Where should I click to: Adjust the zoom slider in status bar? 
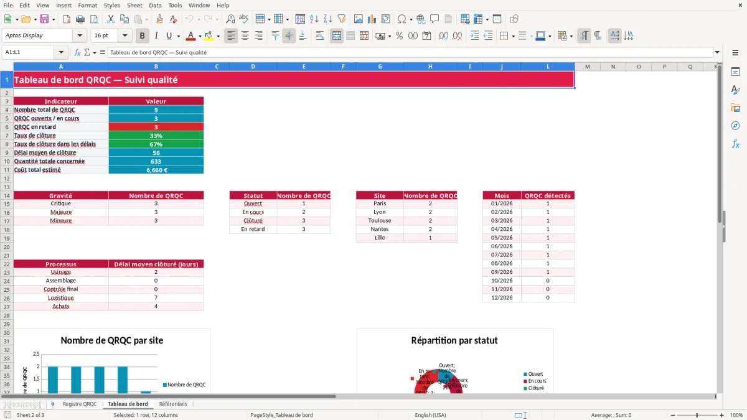(696, 415)
